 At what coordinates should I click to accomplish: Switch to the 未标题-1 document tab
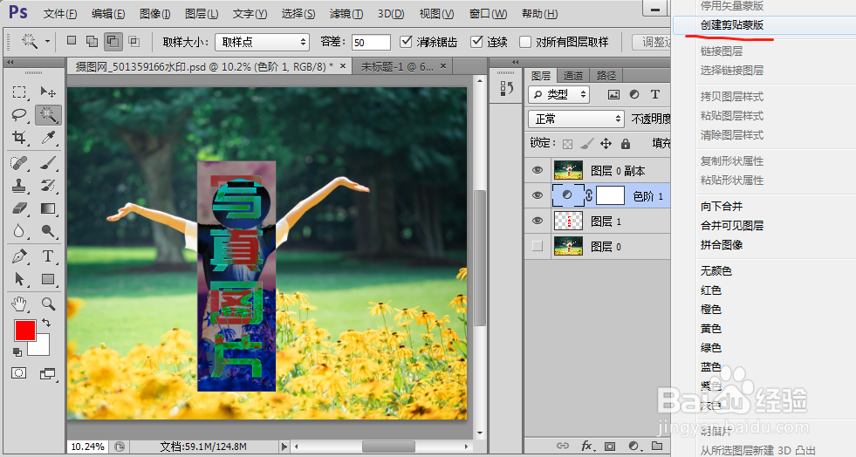(397, 66)
